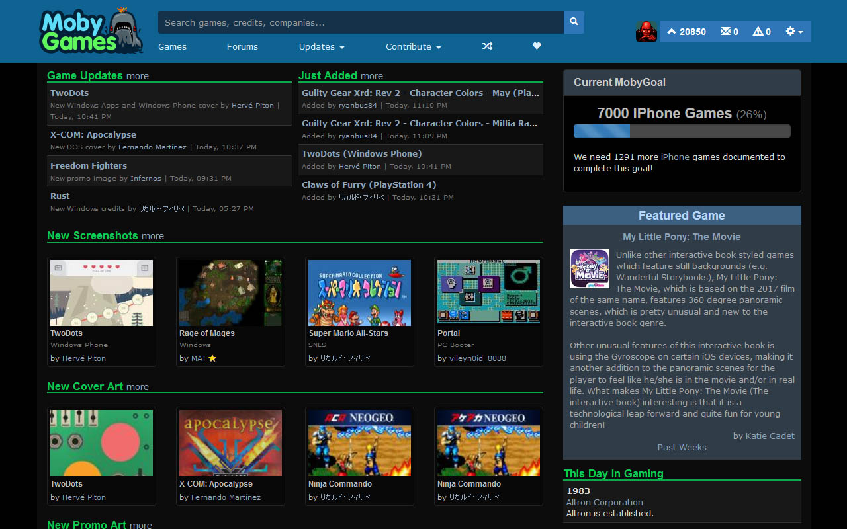This screenshot has width=847, height=529.
Task: Open the My Little Pony featured thumbnail
Action: coord(590,268)
